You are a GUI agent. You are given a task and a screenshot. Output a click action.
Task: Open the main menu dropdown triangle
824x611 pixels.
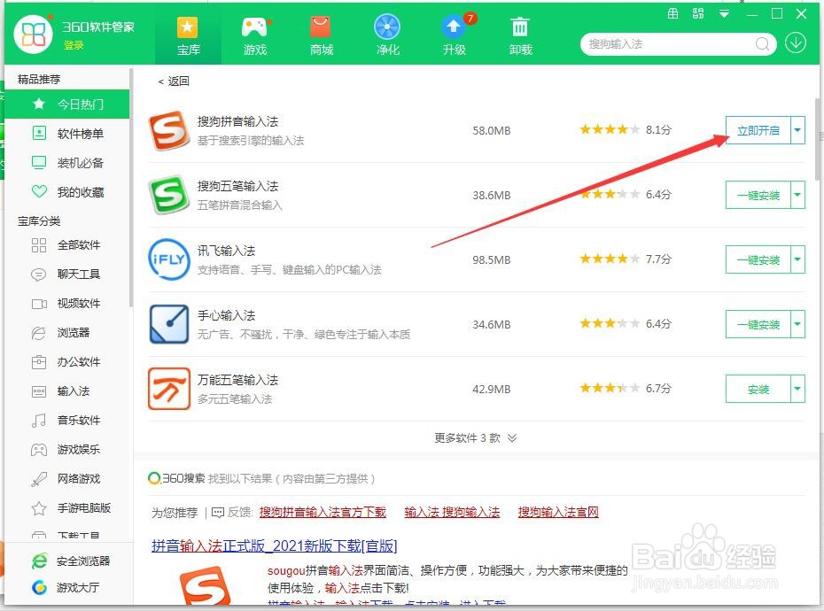pos(724,14)
